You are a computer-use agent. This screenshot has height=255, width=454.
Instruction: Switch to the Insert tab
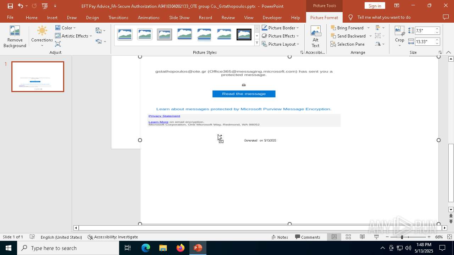(x=52, y=17)
